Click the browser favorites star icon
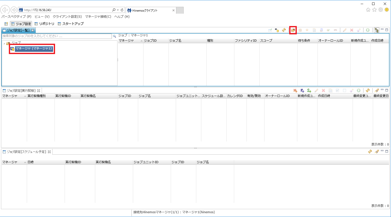This screenshot has width=391, height=217. pyautogui.click(x=374, y=10)
